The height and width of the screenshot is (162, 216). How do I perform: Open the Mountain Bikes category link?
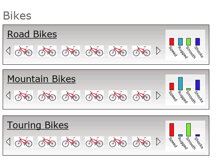41,79
